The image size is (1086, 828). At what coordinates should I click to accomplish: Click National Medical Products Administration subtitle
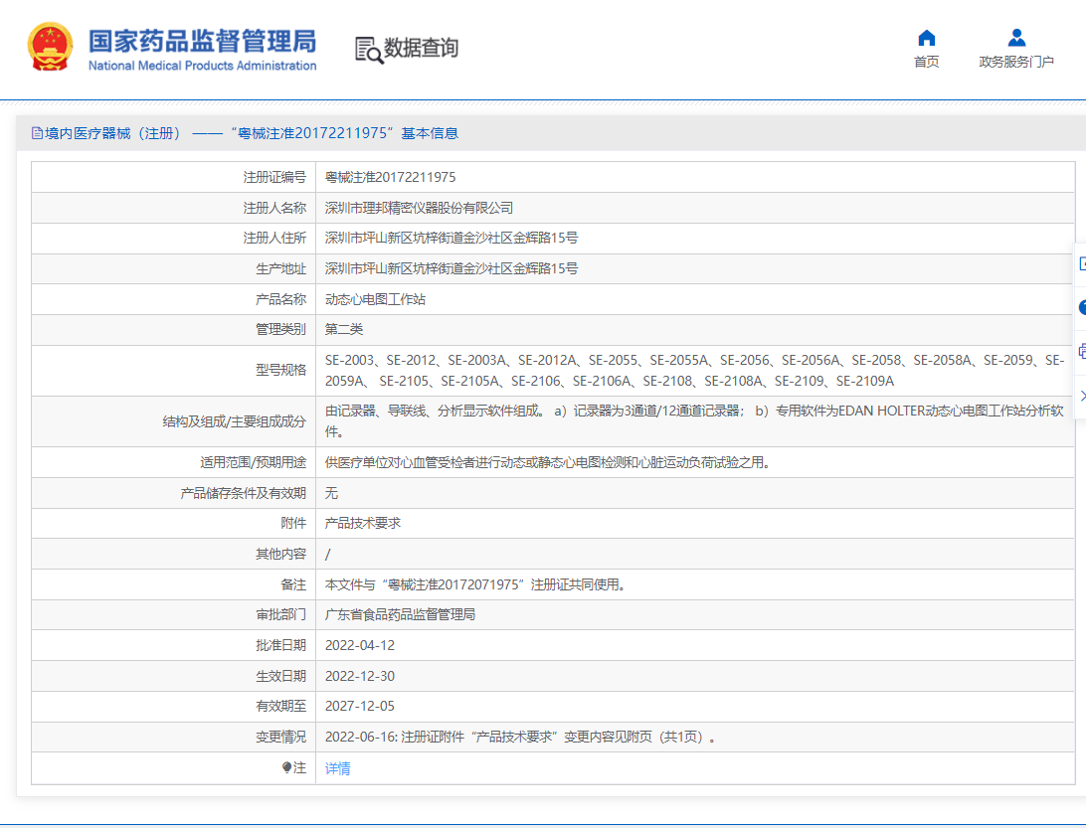[202, 66]
